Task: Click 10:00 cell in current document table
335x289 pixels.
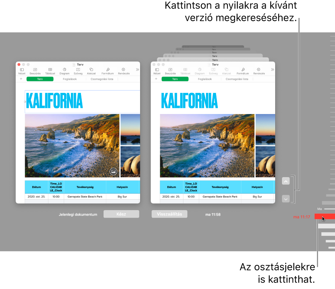Action: coord(56,196)
